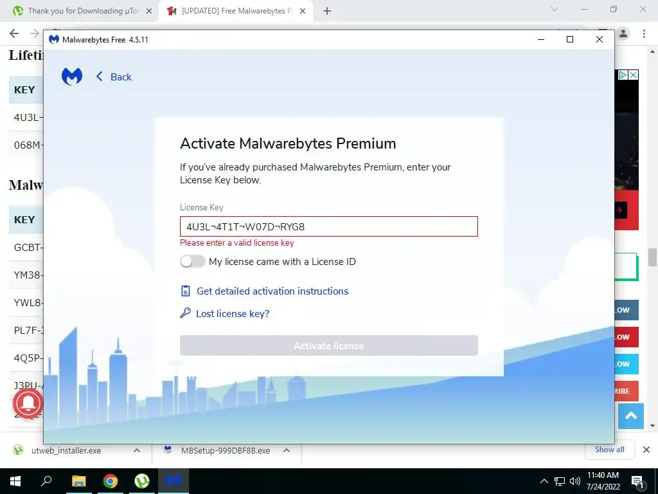Screen dimensions: 658x494
Task: Click the volume speaker icon in tray
Action: point(575,481)
